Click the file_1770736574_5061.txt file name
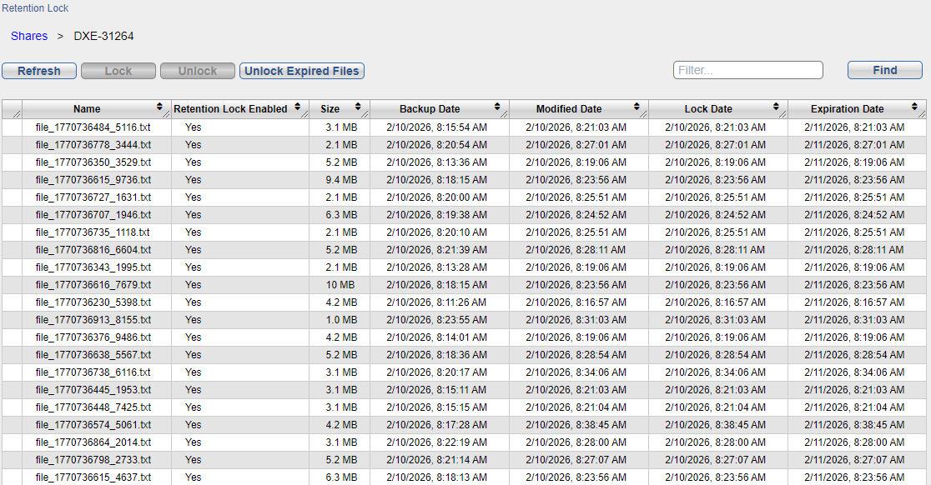 (93, 425)
